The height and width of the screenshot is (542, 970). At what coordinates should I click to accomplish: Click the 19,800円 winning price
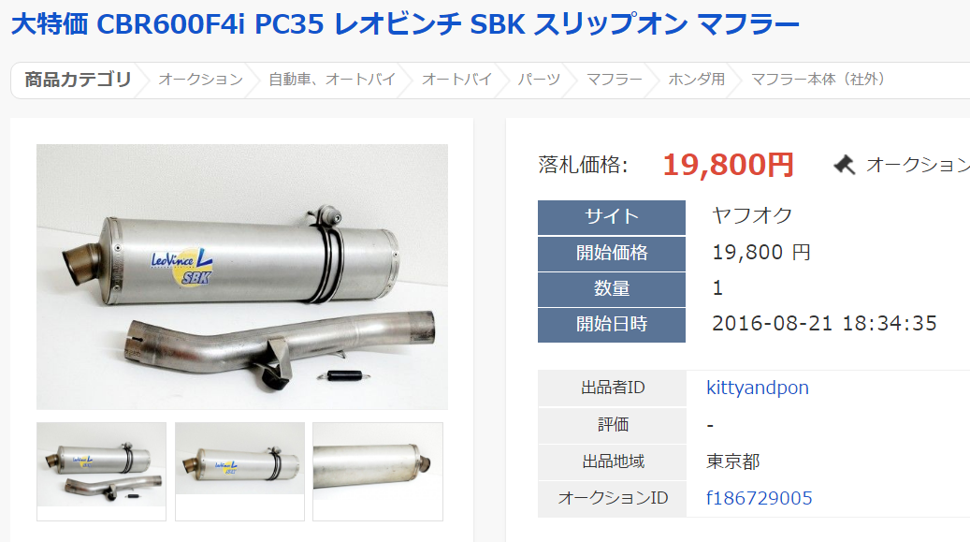click(x=728, y=165)
